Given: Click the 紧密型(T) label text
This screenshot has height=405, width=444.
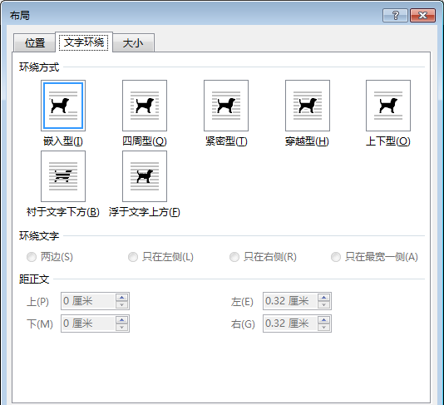Looking at the screenshot, I should pos(226,141).
